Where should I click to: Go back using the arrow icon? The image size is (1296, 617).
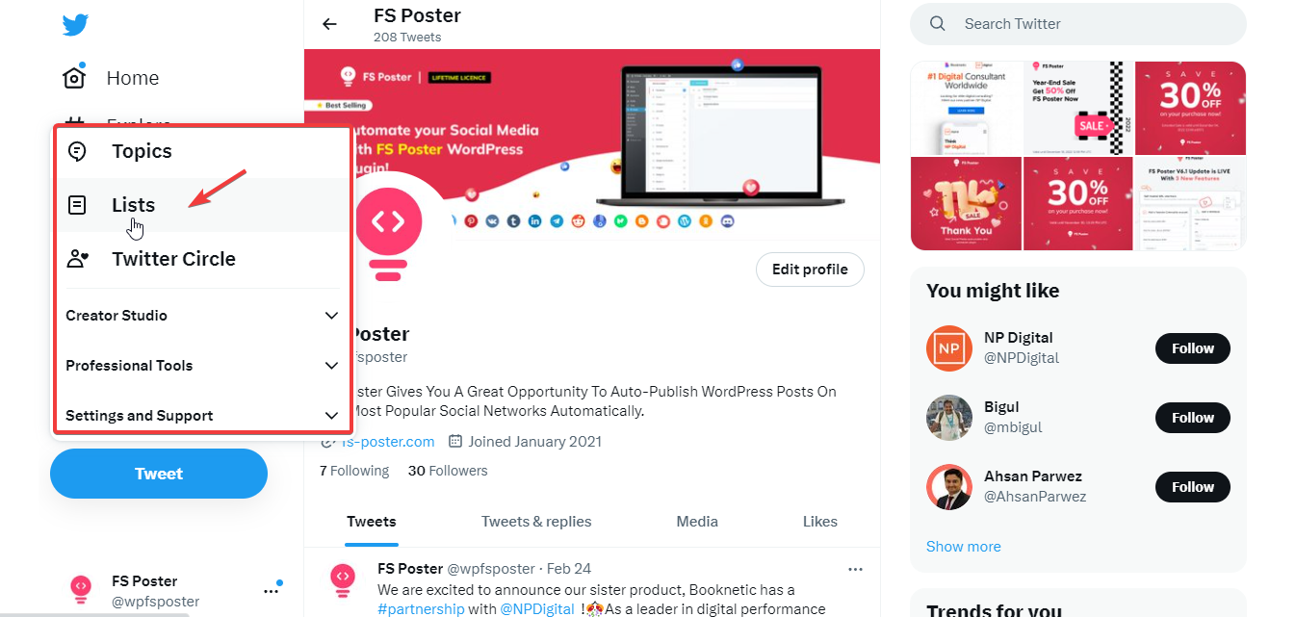(x=330, y=24)
